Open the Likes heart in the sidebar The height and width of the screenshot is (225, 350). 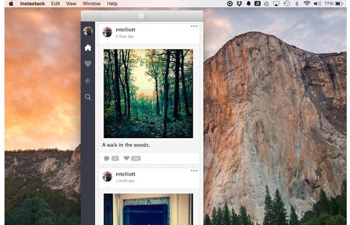click(88, 64)
